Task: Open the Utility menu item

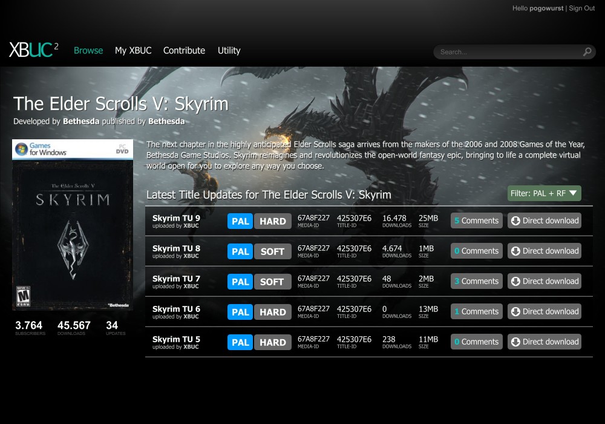Action: coord(229,50)
